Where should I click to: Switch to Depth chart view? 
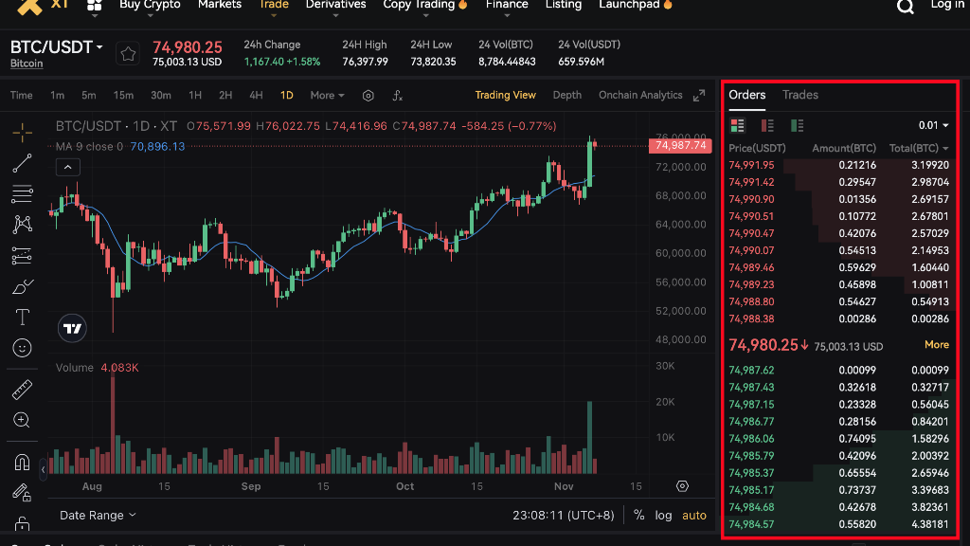(x=566, y=96)
